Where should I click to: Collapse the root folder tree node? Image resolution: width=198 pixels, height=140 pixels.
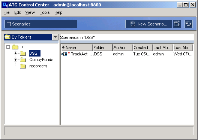coord(8,47)
